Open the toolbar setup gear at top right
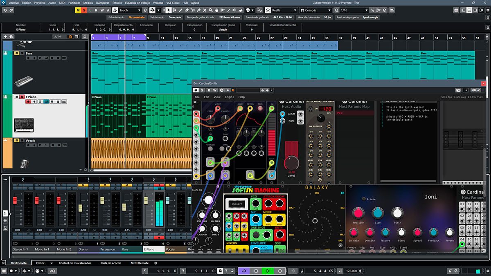 (x=487, y=10)
